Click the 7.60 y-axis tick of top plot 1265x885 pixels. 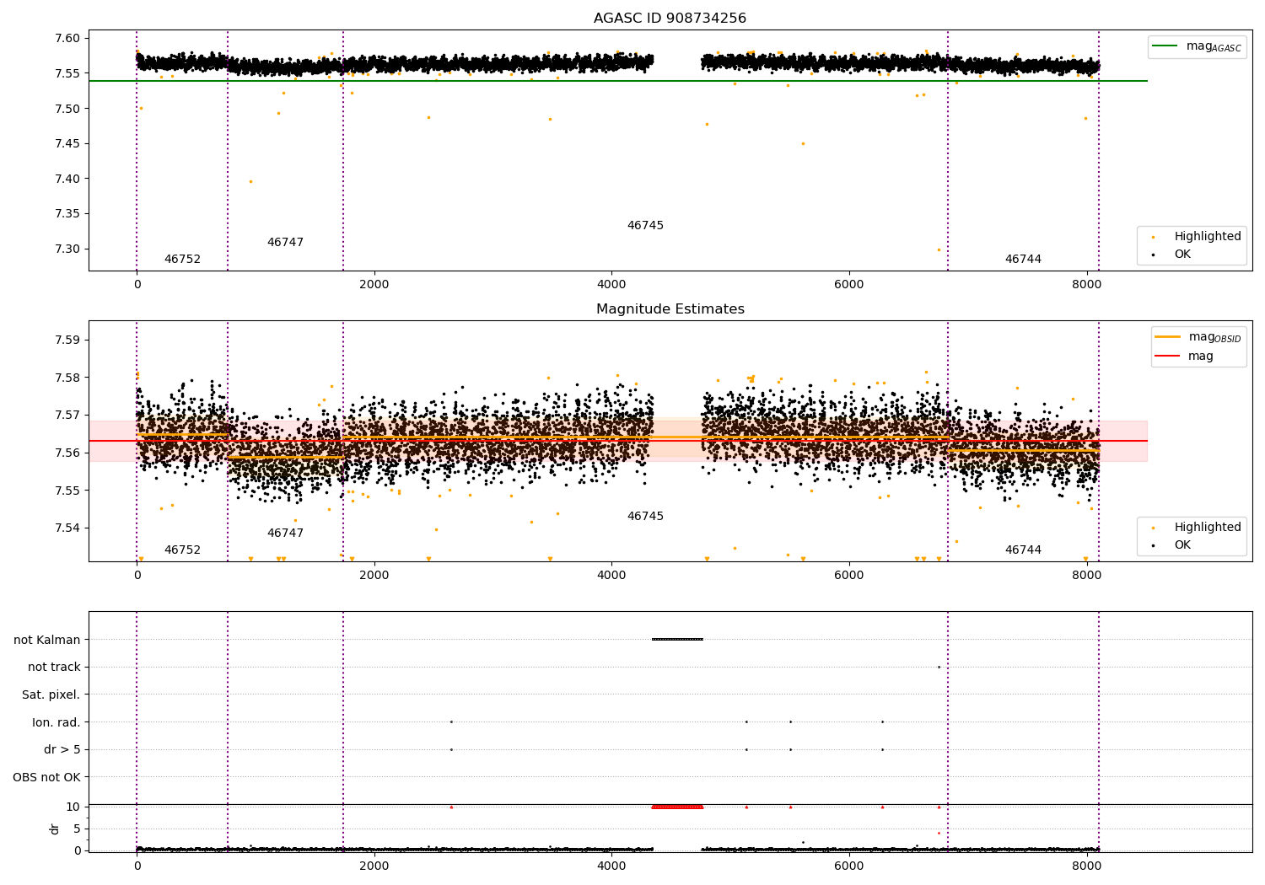[x=67, y=38]
